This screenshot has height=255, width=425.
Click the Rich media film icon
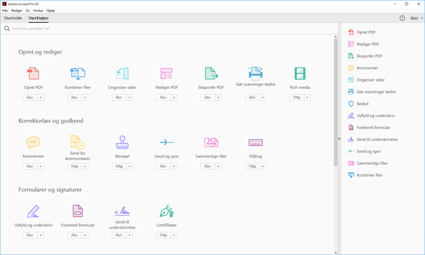pyautogui.click(x=300, y=73)
